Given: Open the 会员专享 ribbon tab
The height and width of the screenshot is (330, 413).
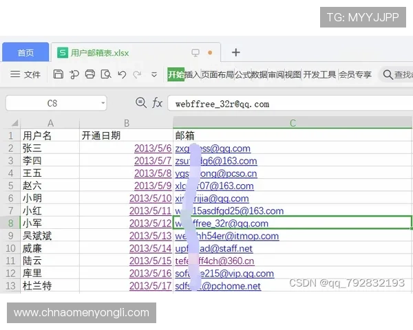Looking at the screenshot, I should point(355,74).
